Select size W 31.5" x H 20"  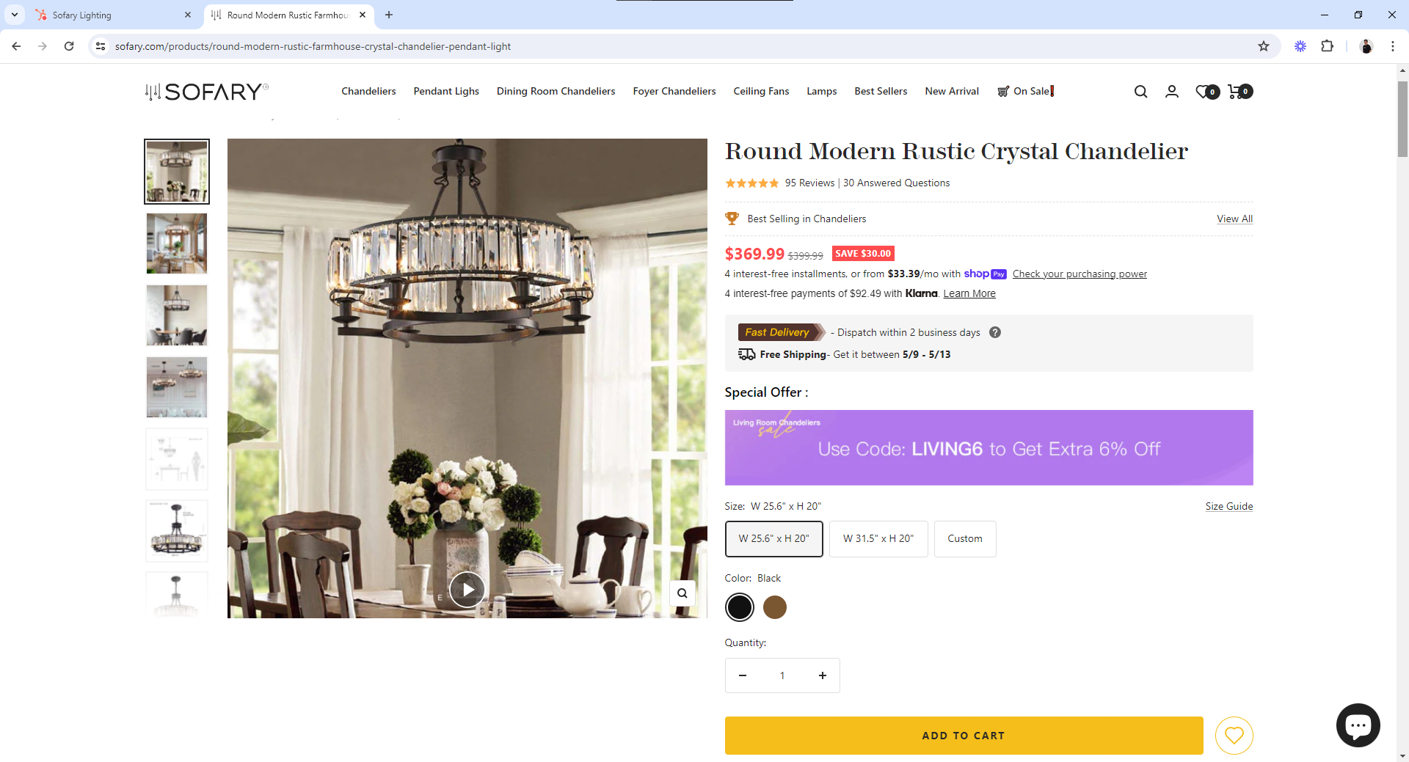click(878, 539)
